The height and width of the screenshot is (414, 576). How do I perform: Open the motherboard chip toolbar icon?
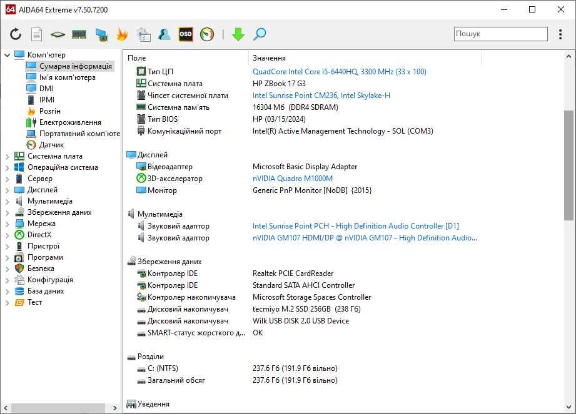tap(58, 35)
